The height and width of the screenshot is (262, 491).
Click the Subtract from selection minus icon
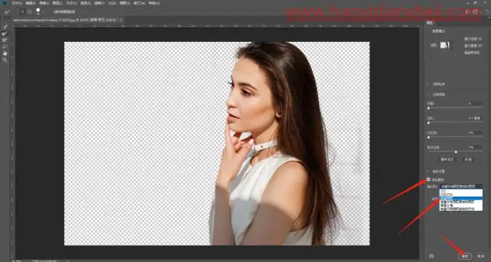point(29,12)
